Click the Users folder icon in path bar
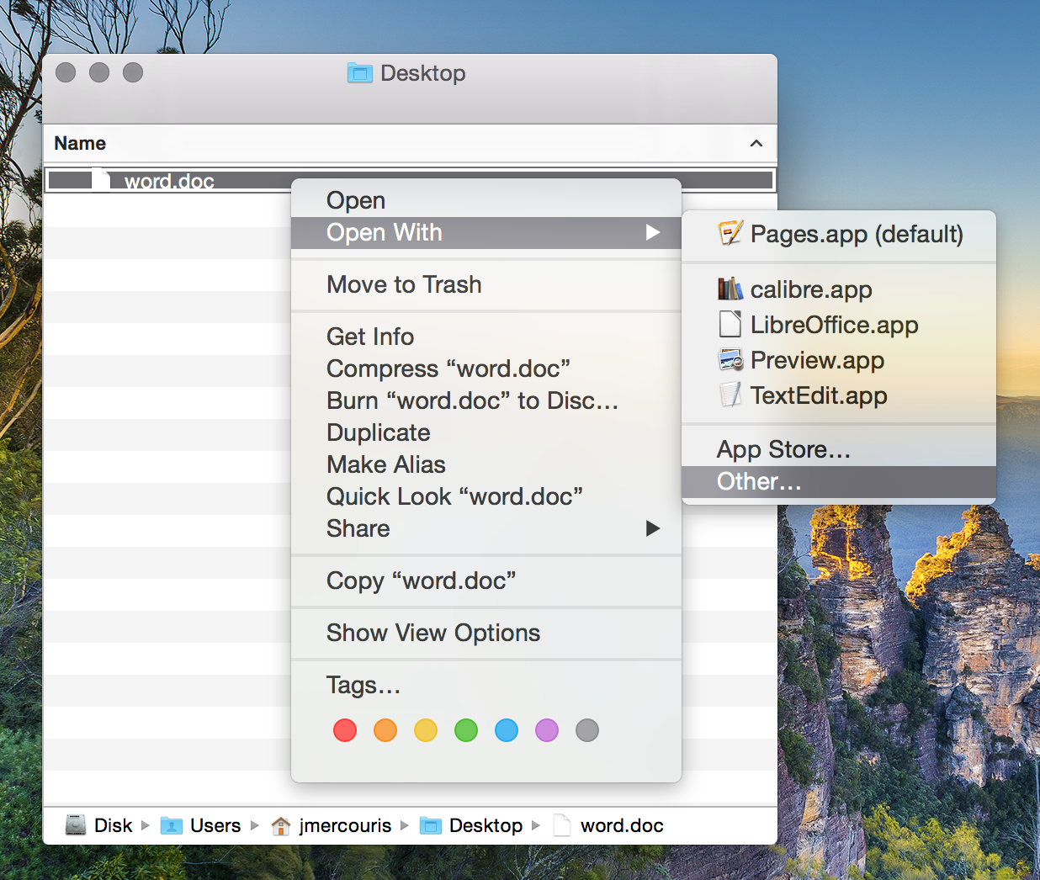This screenshot has height=880, width=1040. coord(172,825)
